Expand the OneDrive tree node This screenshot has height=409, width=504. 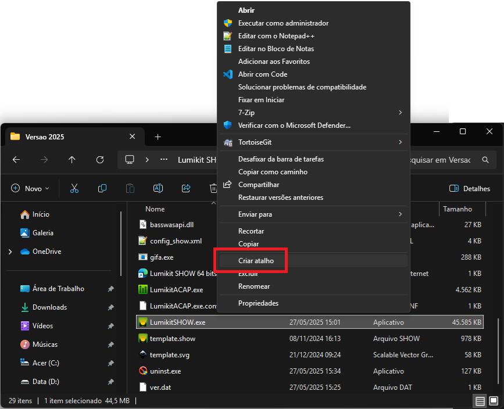10,252
